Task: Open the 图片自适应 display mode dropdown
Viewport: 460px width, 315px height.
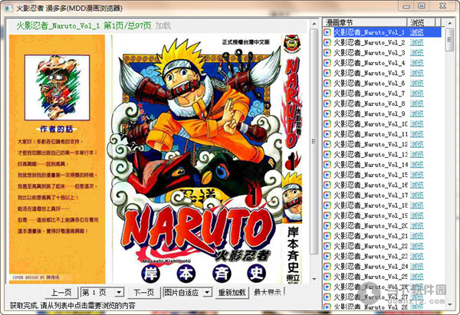Action: (x=187, y=293)
